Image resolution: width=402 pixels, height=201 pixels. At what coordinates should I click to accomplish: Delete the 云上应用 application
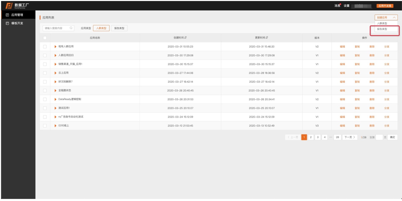click(x=372, y=73)
